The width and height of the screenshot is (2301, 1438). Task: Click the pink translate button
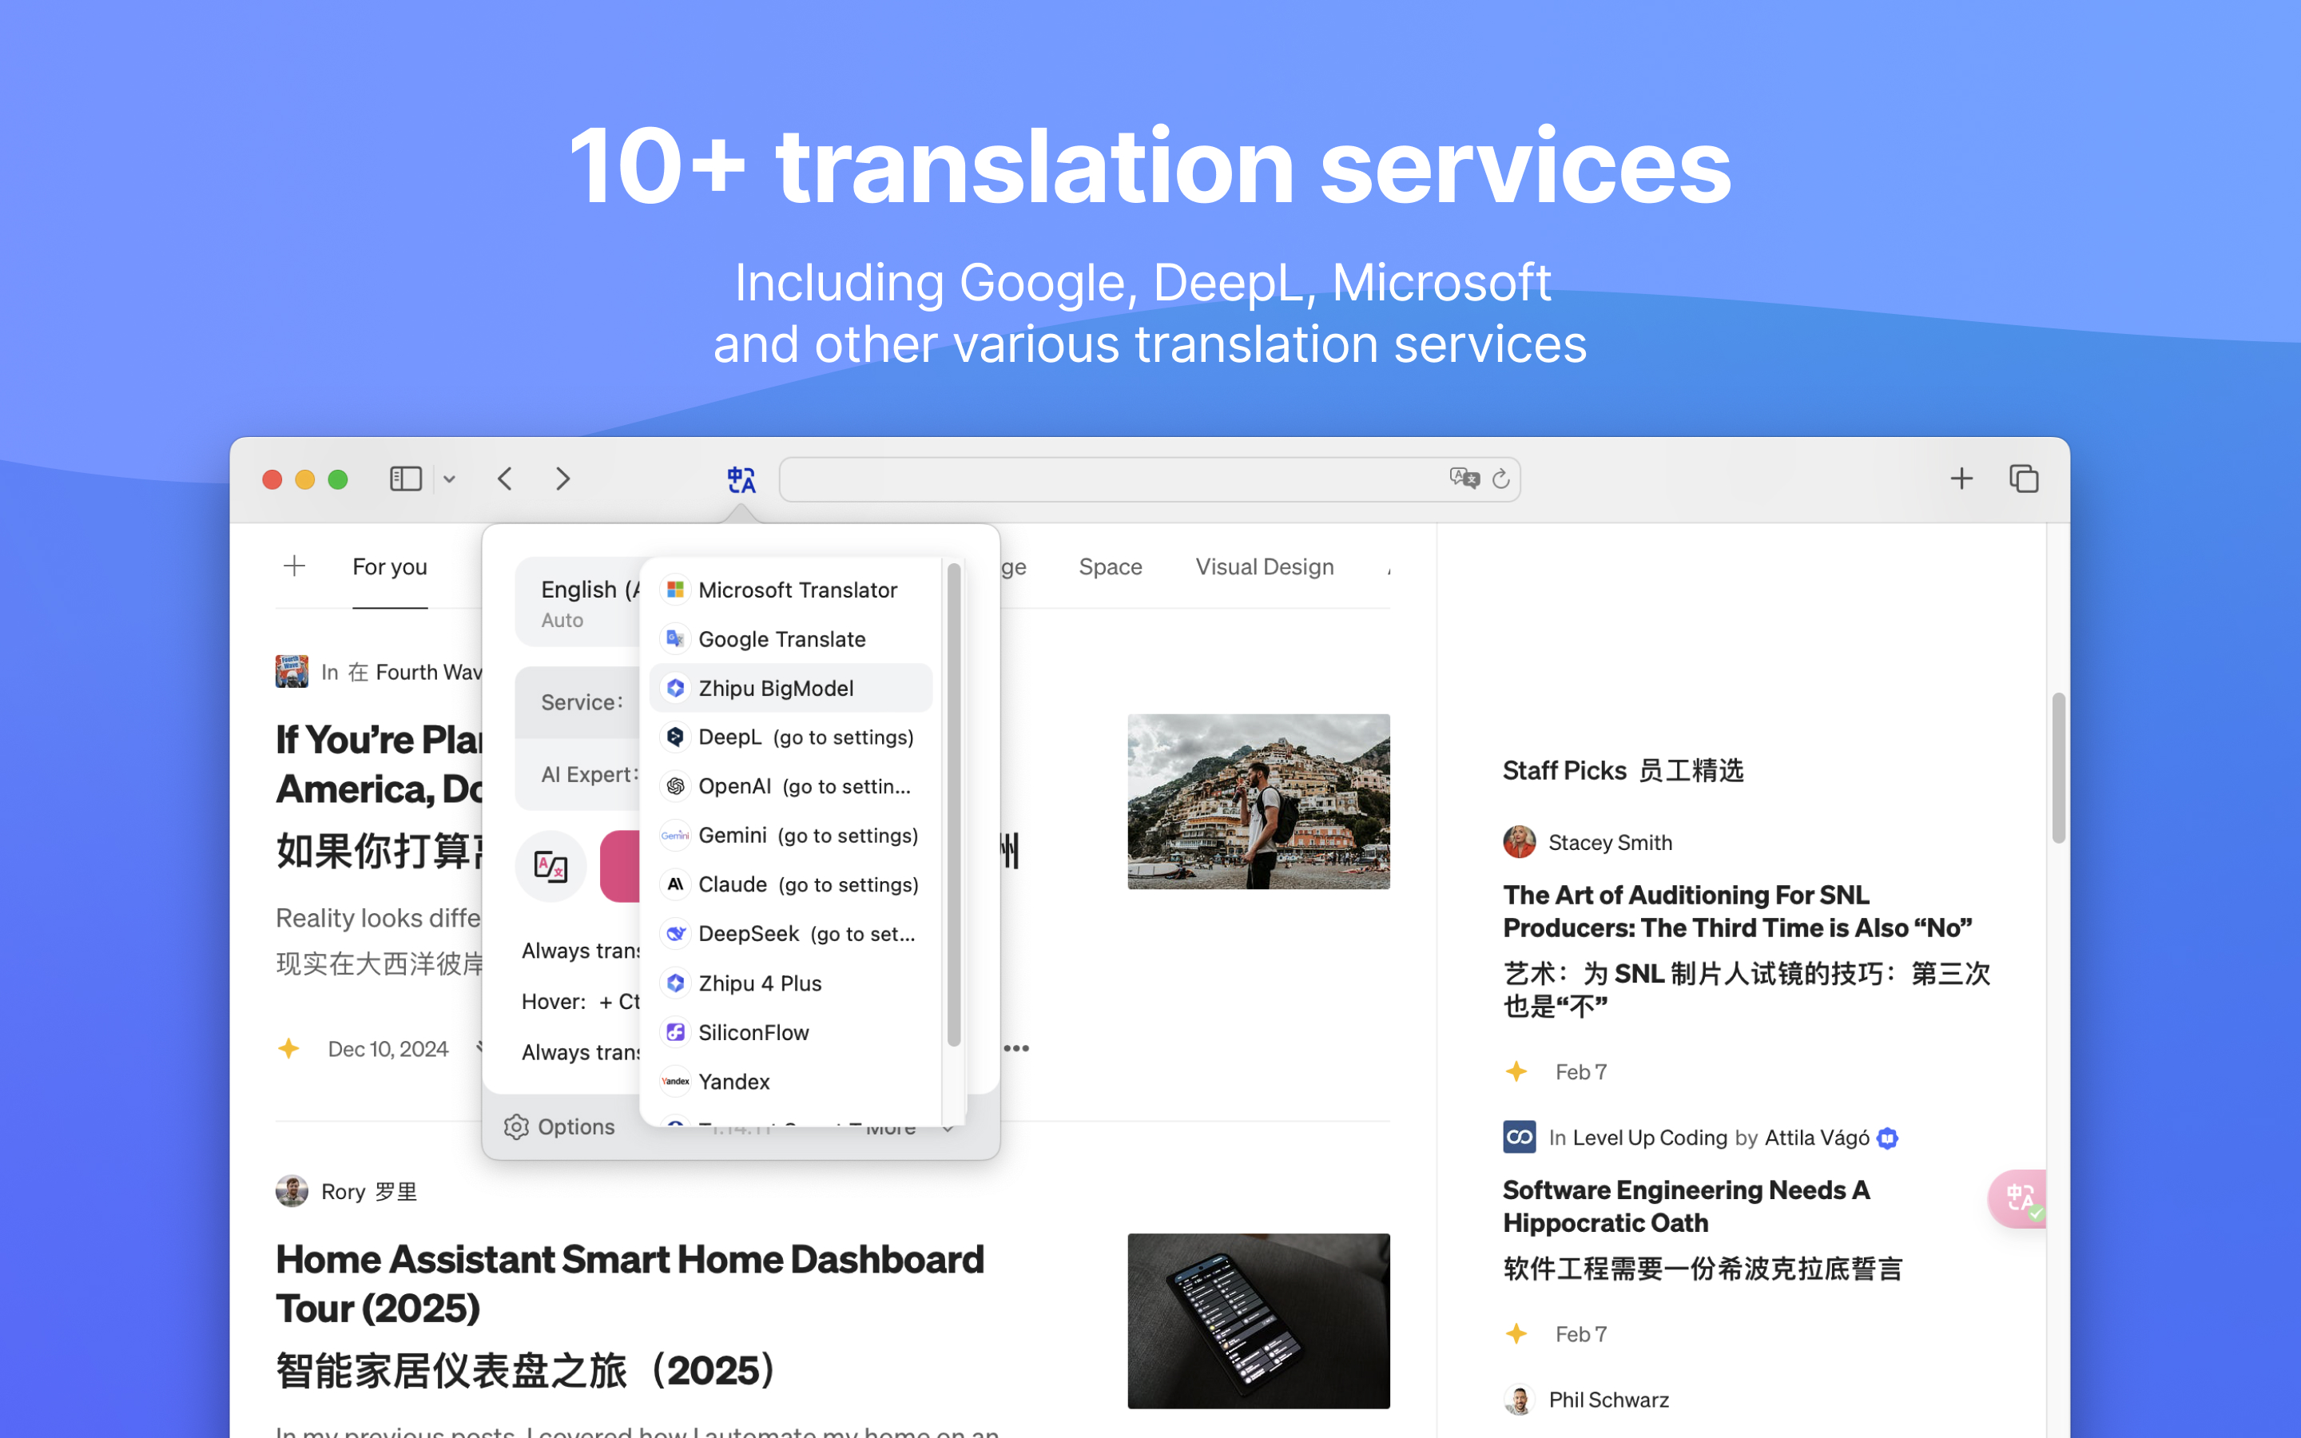click(x=620, y=867)
